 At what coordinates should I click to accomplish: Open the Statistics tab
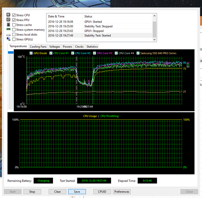[92, 47]
